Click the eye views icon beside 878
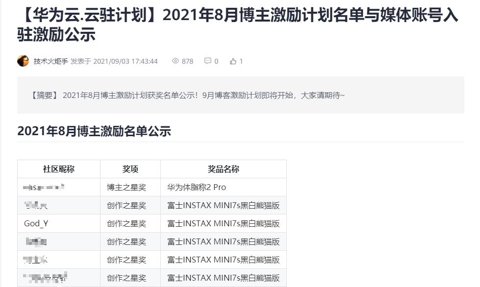 tap(176, 61)
